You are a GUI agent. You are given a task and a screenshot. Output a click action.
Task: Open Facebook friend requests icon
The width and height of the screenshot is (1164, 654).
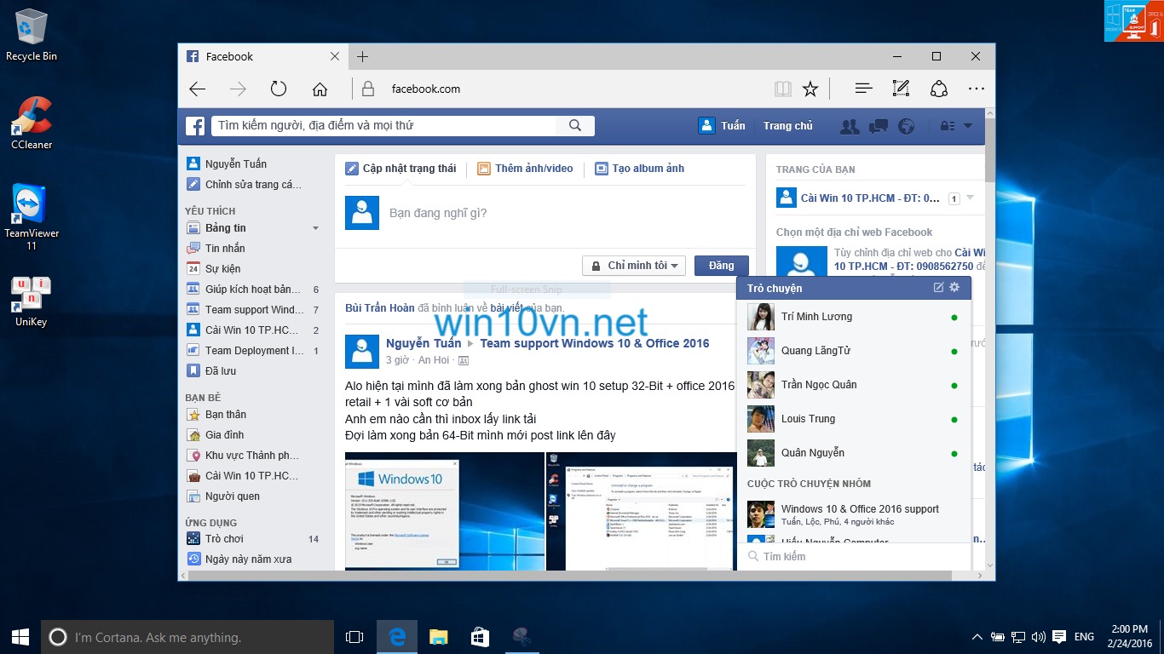[850, 126]
